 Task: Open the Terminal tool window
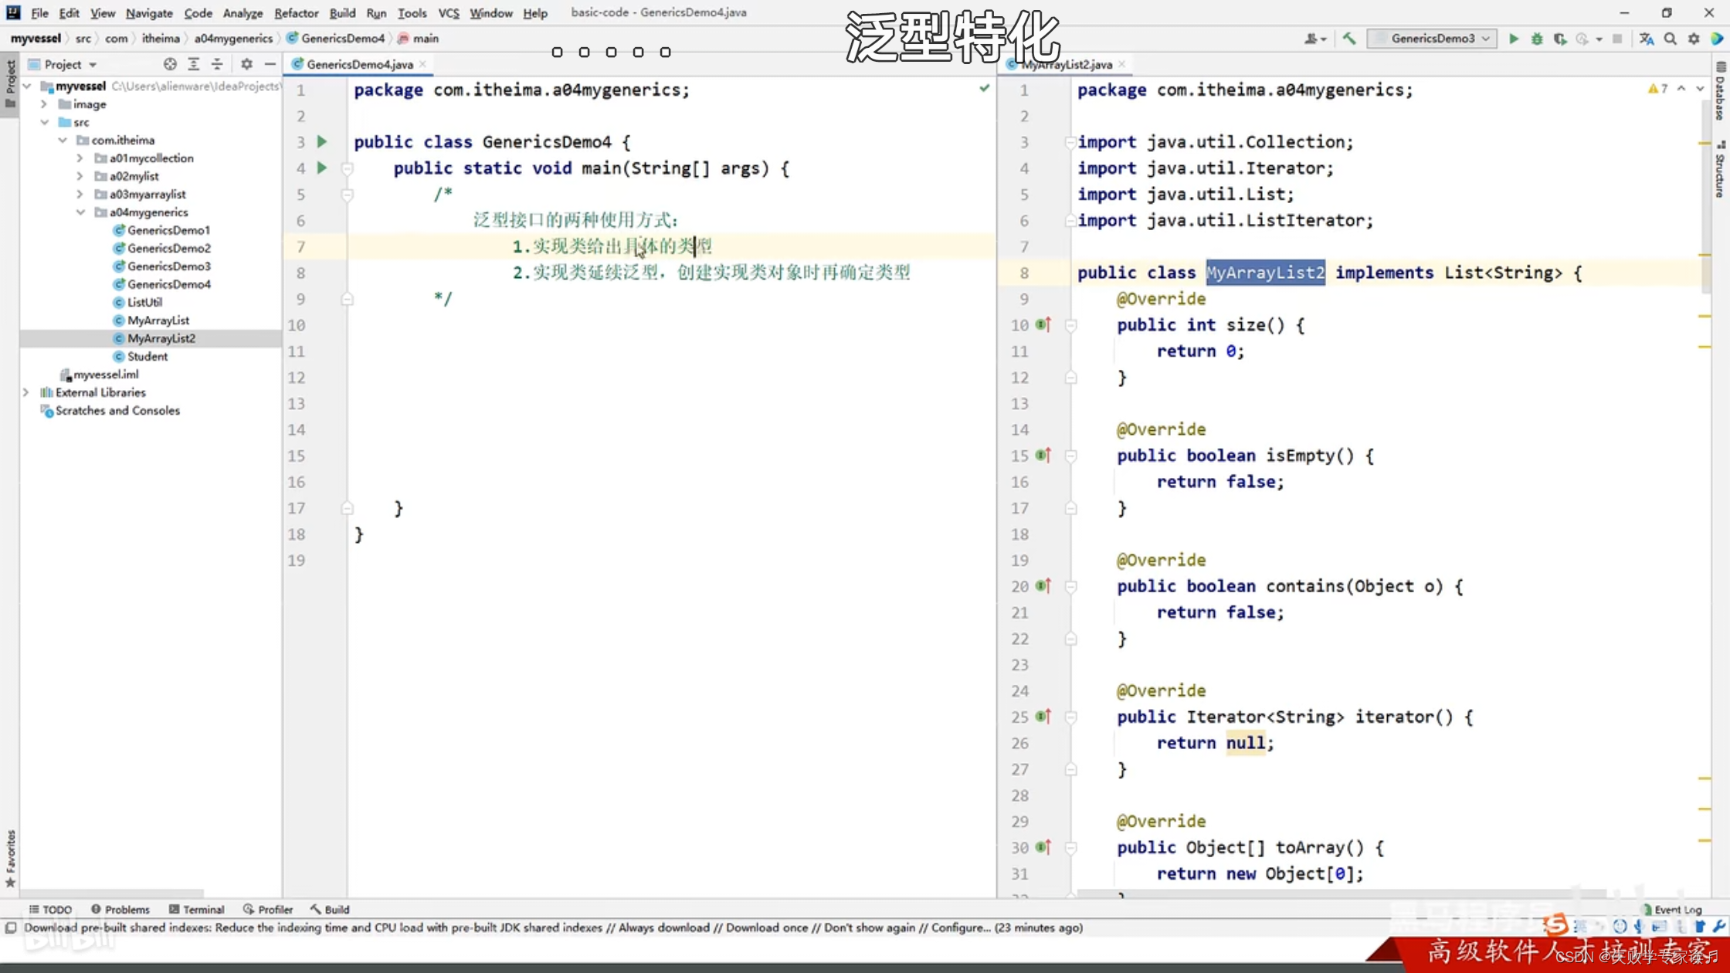point(197,909)
